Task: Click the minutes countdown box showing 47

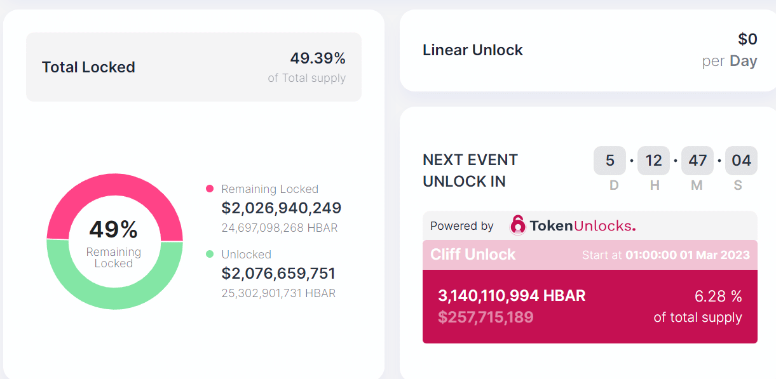Action: click(698, 161)
